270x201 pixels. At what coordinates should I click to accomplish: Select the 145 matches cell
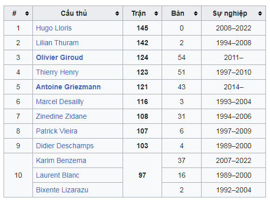click(x=142, y=28)
